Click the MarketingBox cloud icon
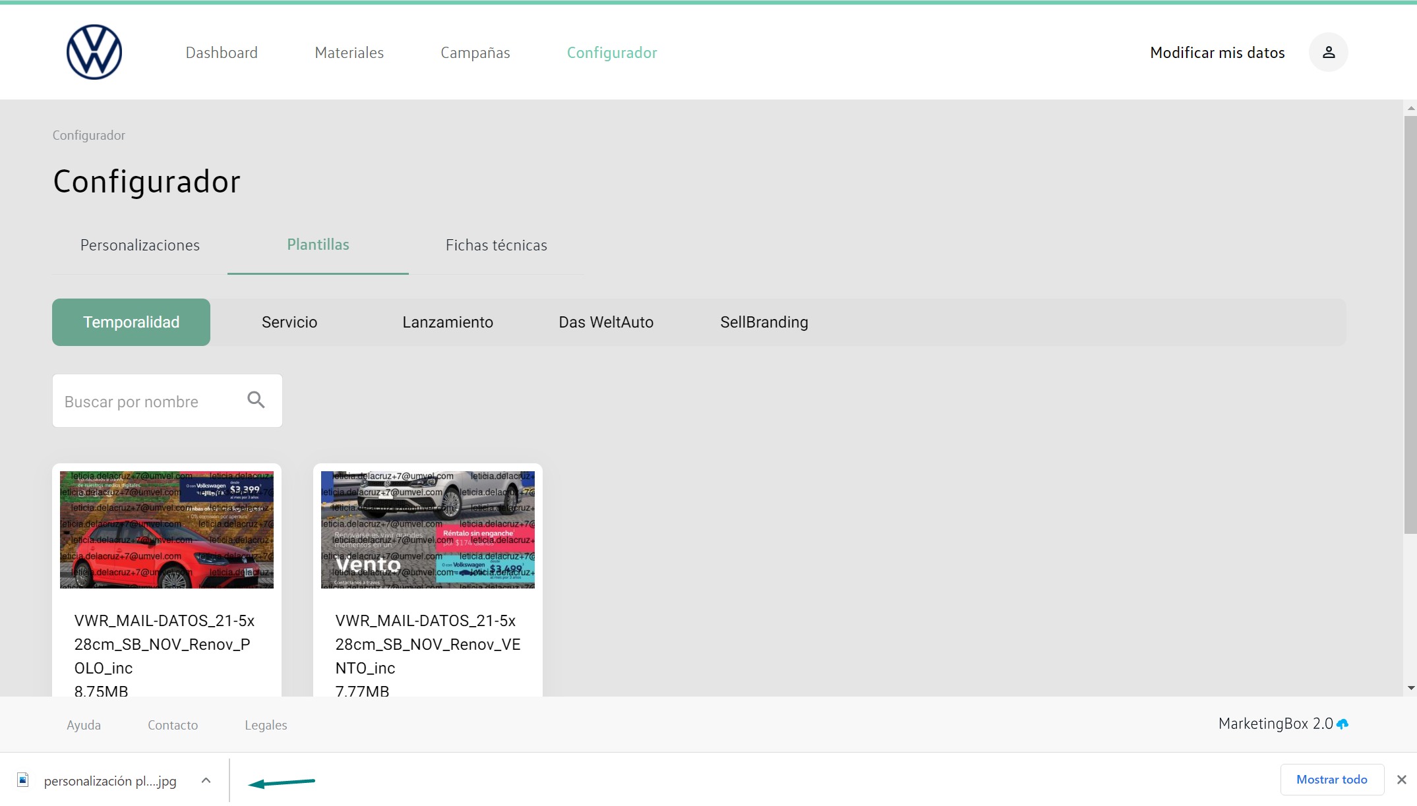The width and height of the screenshot is (1417, 806). (x=1342, y=724)
